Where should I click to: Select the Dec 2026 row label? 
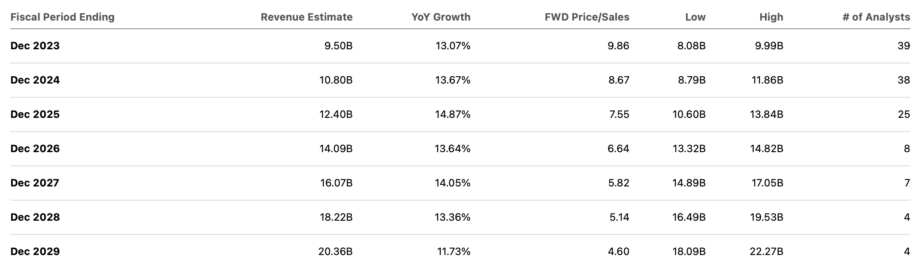pyautogui.click(x=35, y=149)
